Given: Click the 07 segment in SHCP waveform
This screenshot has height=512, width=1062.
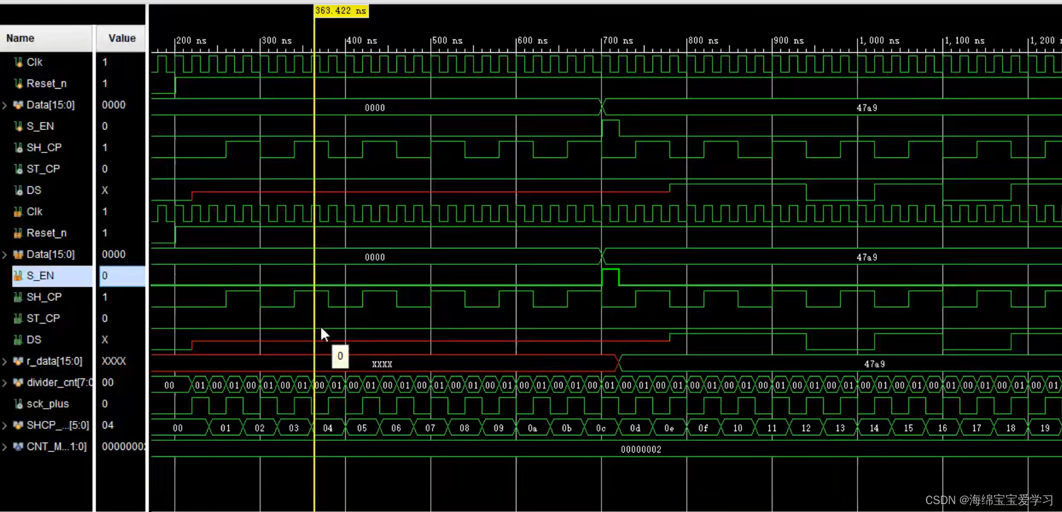Looking at the screenshot, I should click(430, 428).
